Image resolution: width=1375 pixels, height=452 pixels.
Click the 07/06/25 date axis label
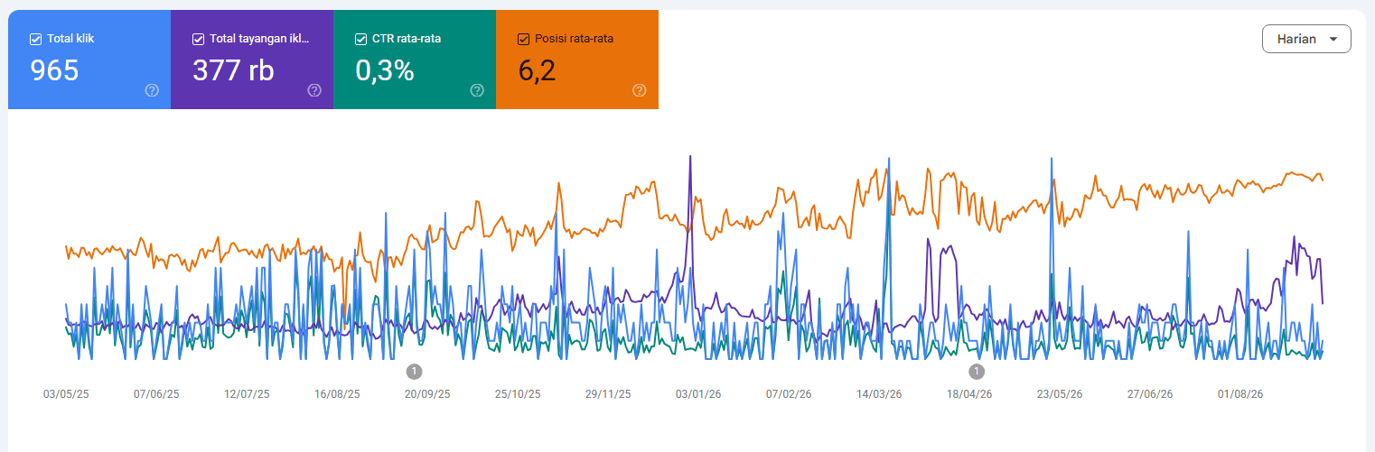pyautogui.click(x=156, y=394)
